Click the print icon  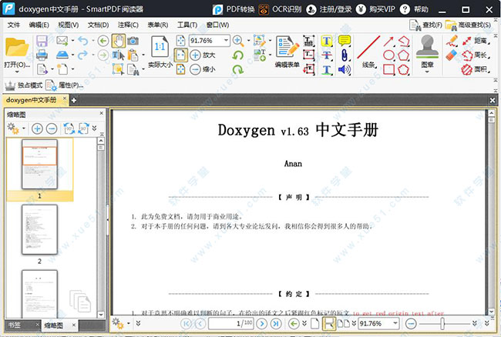tap(42, 55)
